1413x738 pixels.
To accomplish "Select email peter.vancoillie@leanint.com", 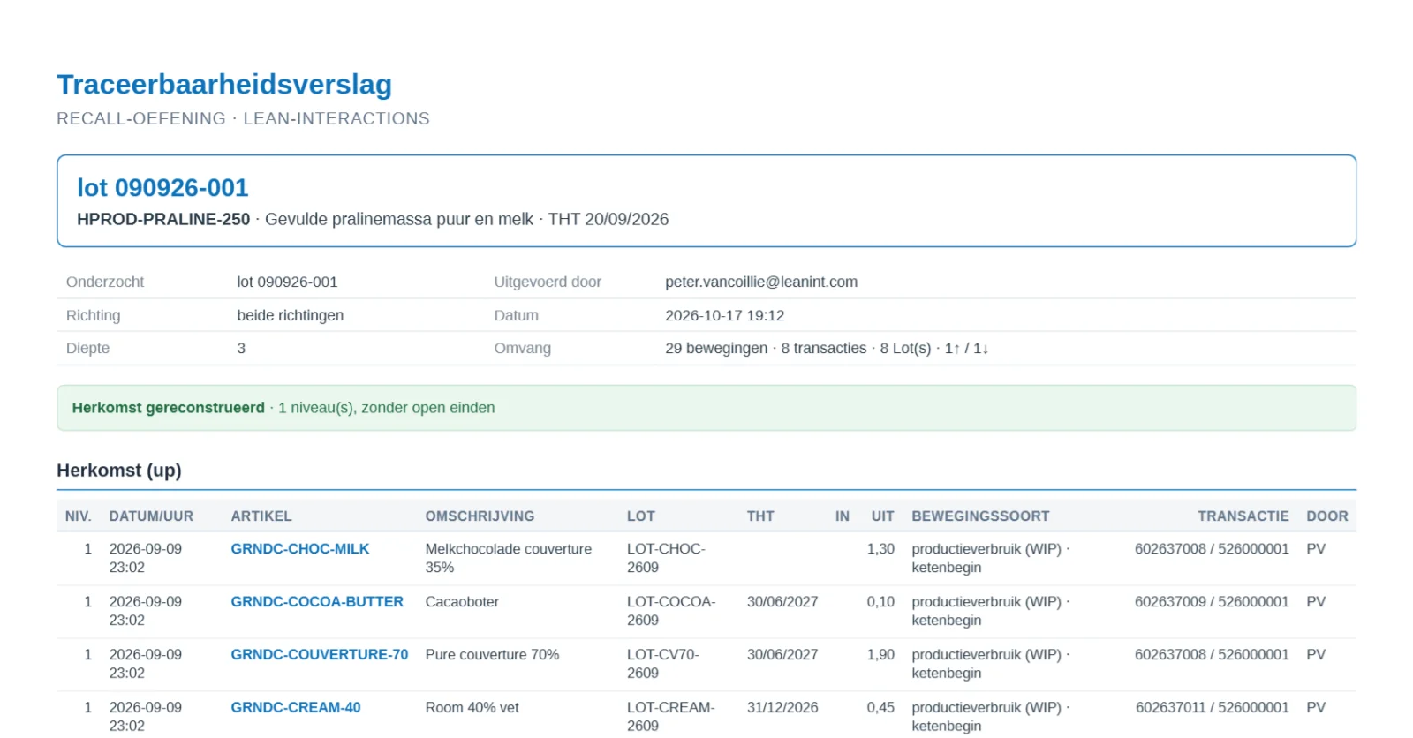I will point(761,282).
